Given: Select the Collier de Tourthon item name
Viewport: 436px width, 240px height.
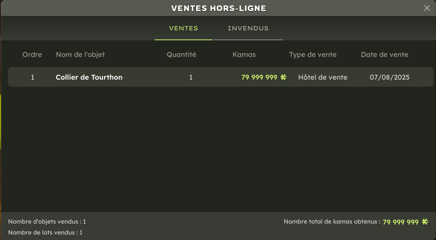Looking at the screenshot, I should pyautogui.click(x=89, y=77).
